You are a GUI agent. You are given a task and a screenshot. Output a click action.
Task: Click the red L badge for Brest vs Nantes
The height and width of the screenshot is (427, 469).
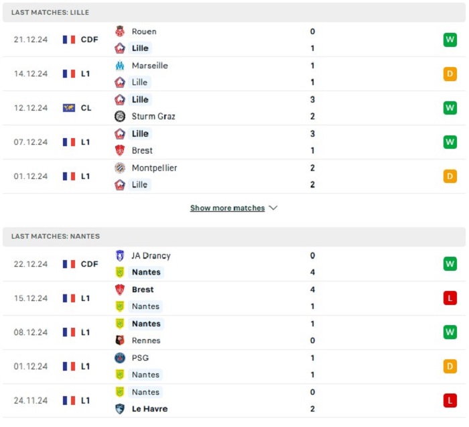click(450, 298)
